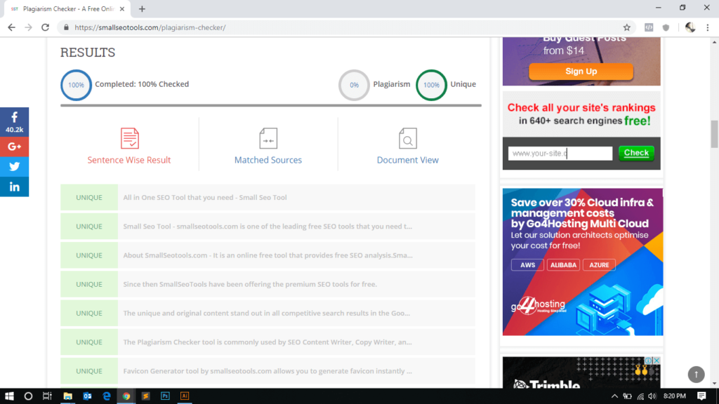Open the Document View magnifier icon
Image resolution: width=719 pixels, height=404 pixels.
tap(407, 137)
